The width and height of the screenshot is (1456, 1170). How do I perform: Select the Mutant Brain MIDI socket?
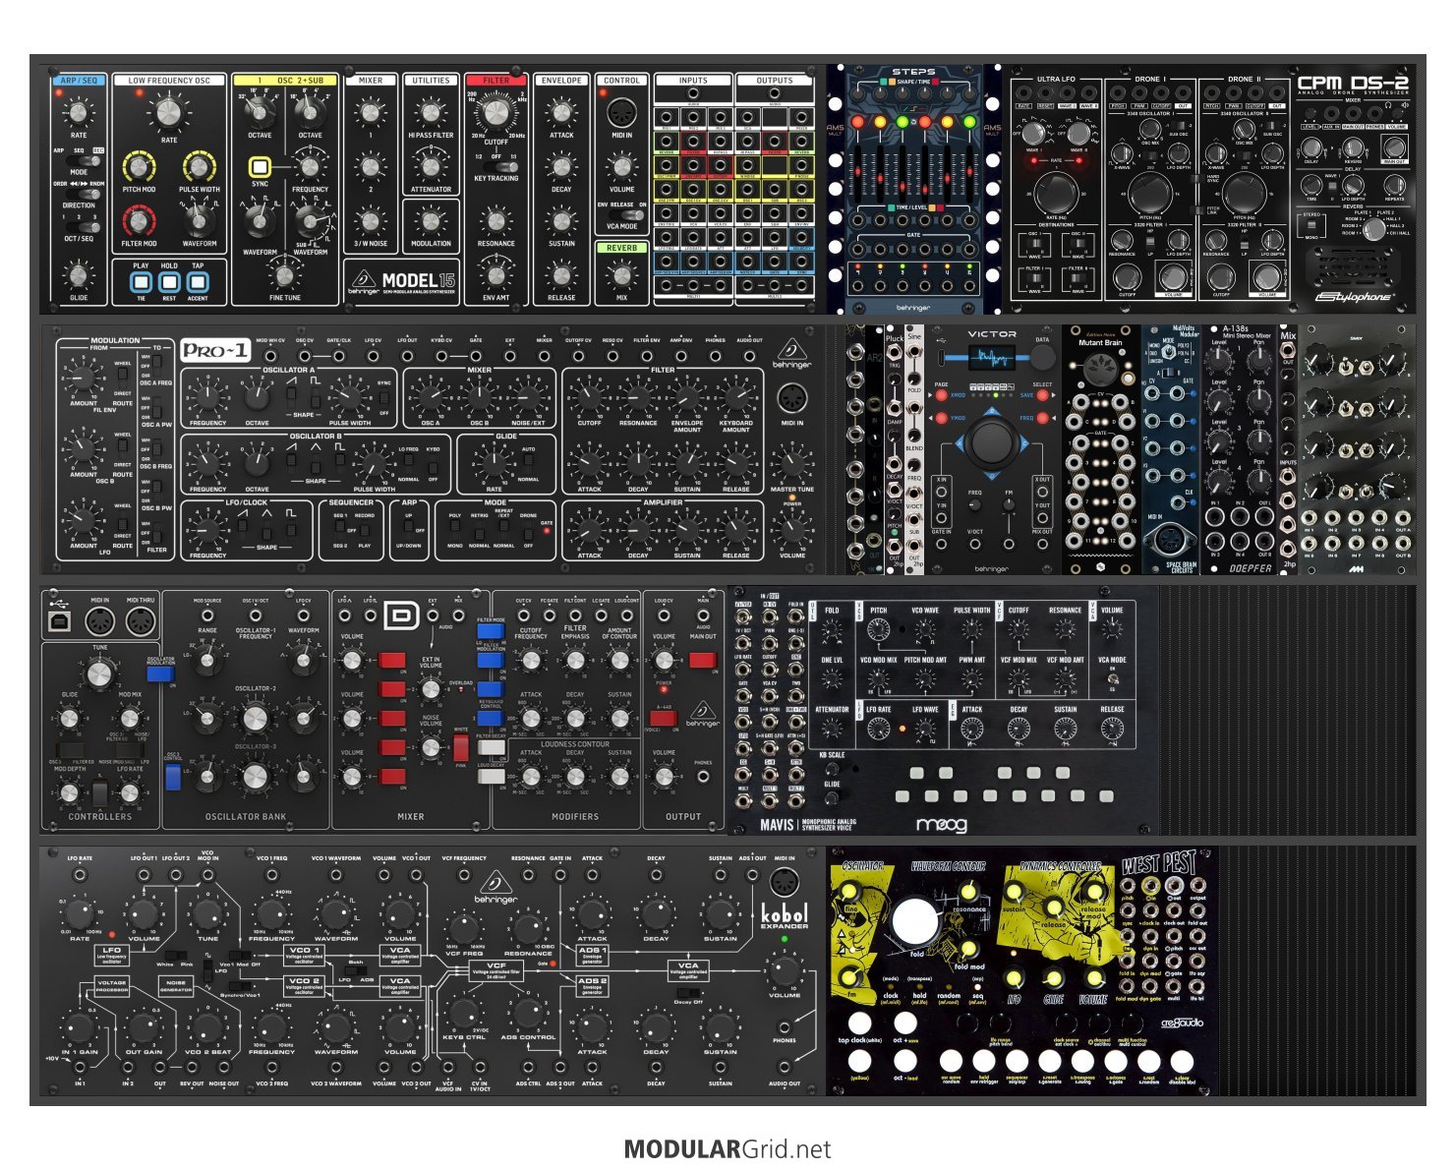tap(1099, 371)
